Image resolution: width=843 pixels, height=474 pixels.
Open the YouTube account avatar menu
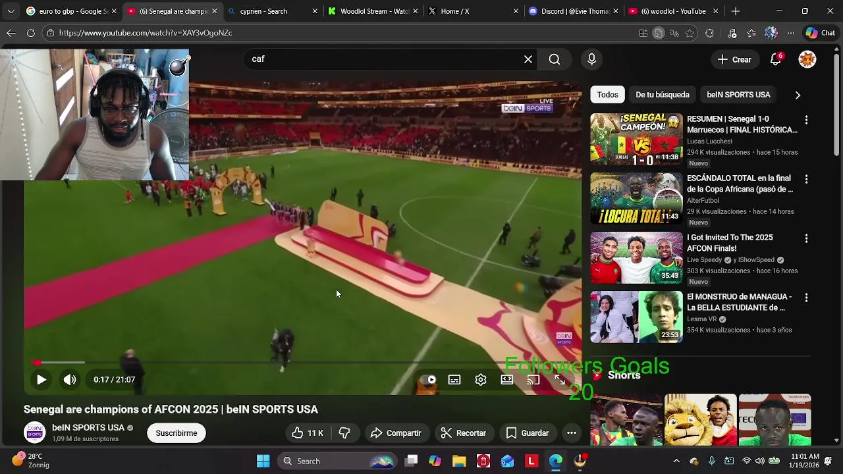point(807,59)
